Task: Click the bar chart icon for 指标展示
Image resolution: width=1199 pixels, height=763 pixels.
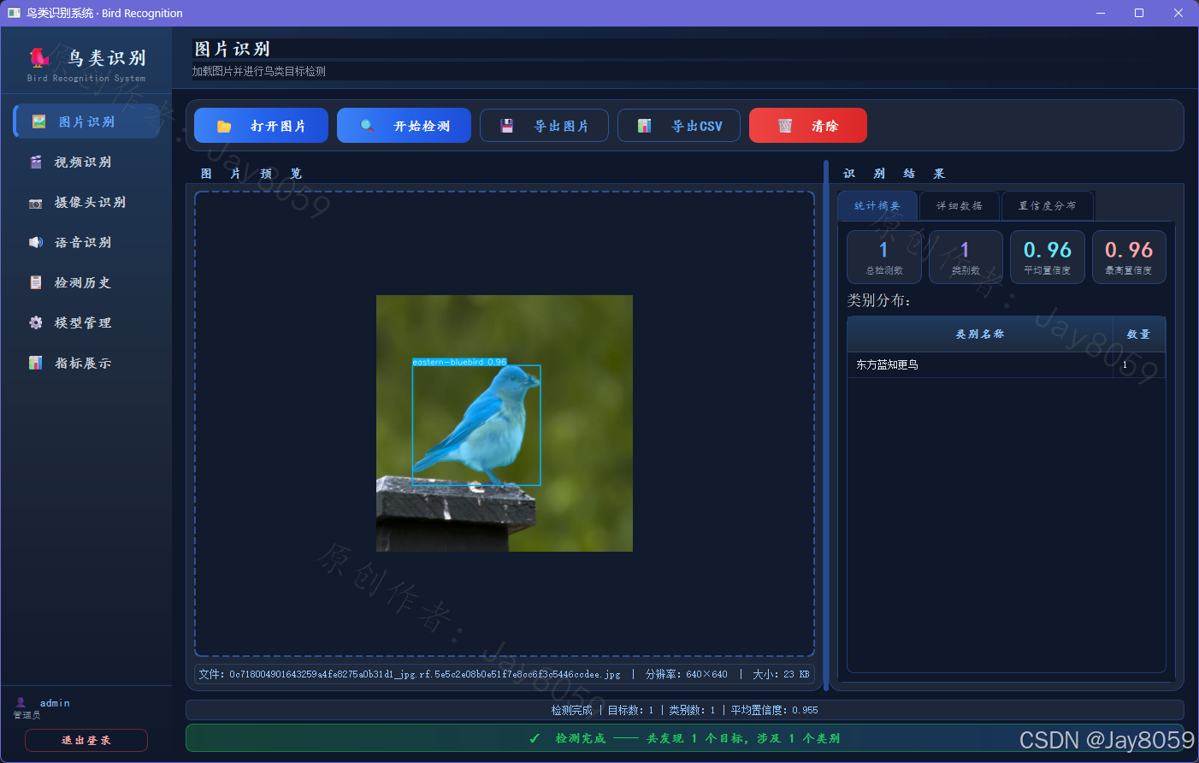Action: tap(36, 363)
